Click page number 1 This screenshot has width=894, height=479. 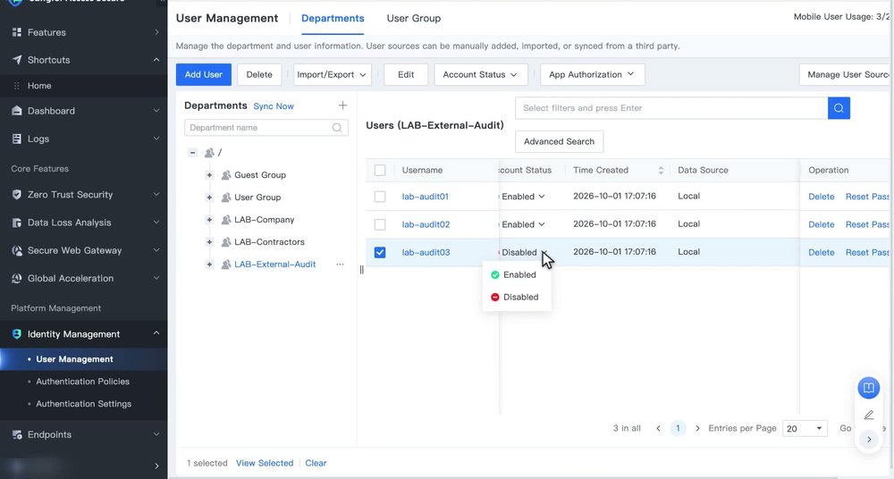point(678,428)
